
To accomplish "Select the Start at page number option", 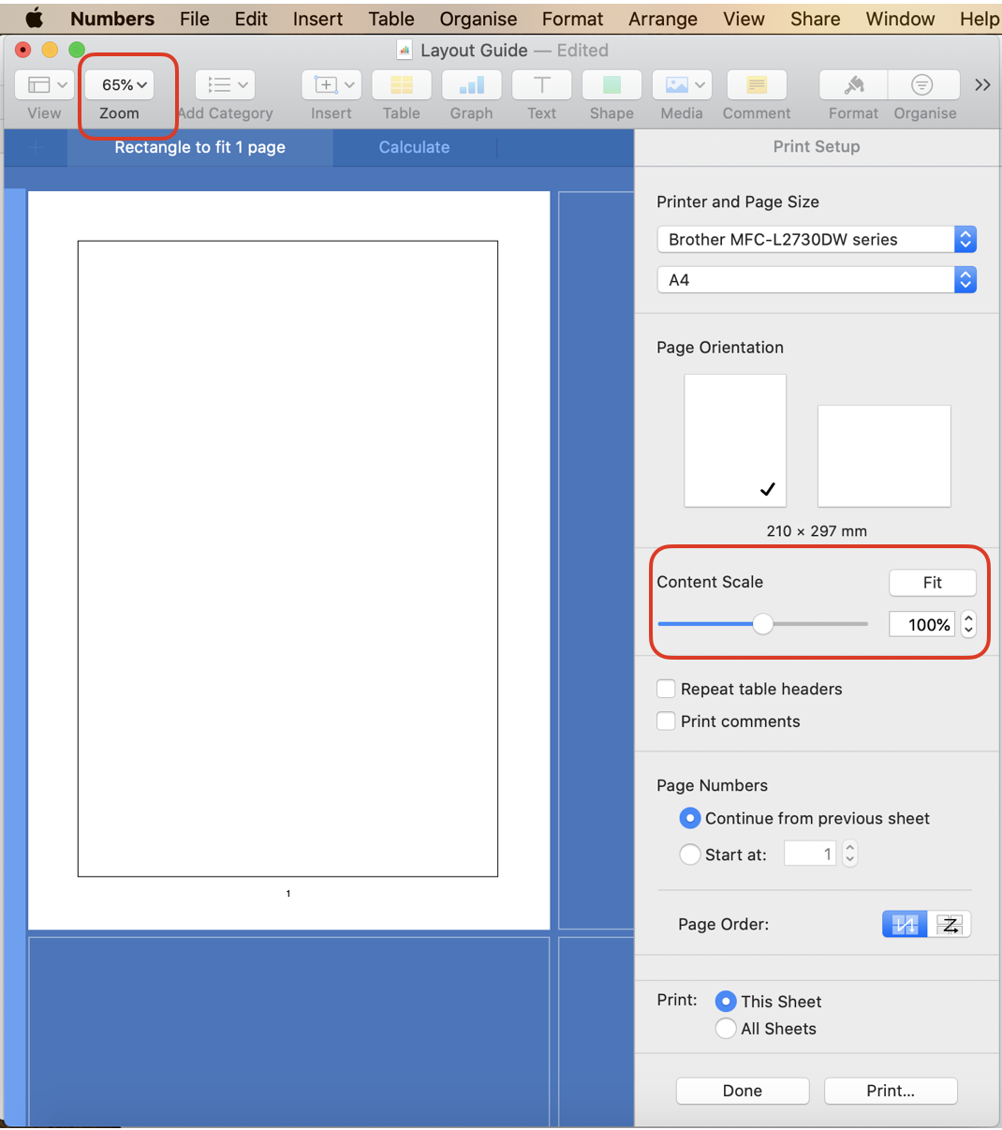I will [690, 854].
